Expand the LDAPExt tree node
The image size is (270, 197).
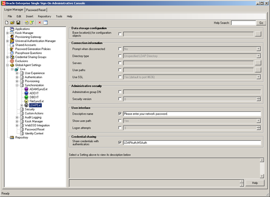click(x=22, y=105)
